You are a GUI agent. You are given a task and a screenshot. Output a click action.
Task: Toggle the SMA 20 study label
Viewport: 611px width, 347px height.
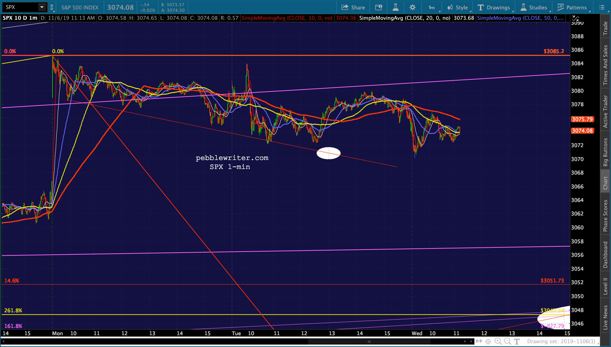click(405, 18)
